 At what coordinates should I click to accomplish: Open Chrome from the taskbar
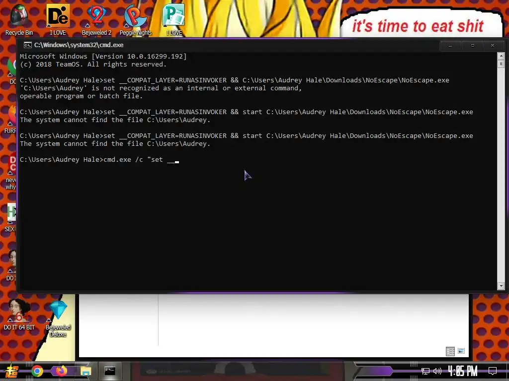pos(37,371)
